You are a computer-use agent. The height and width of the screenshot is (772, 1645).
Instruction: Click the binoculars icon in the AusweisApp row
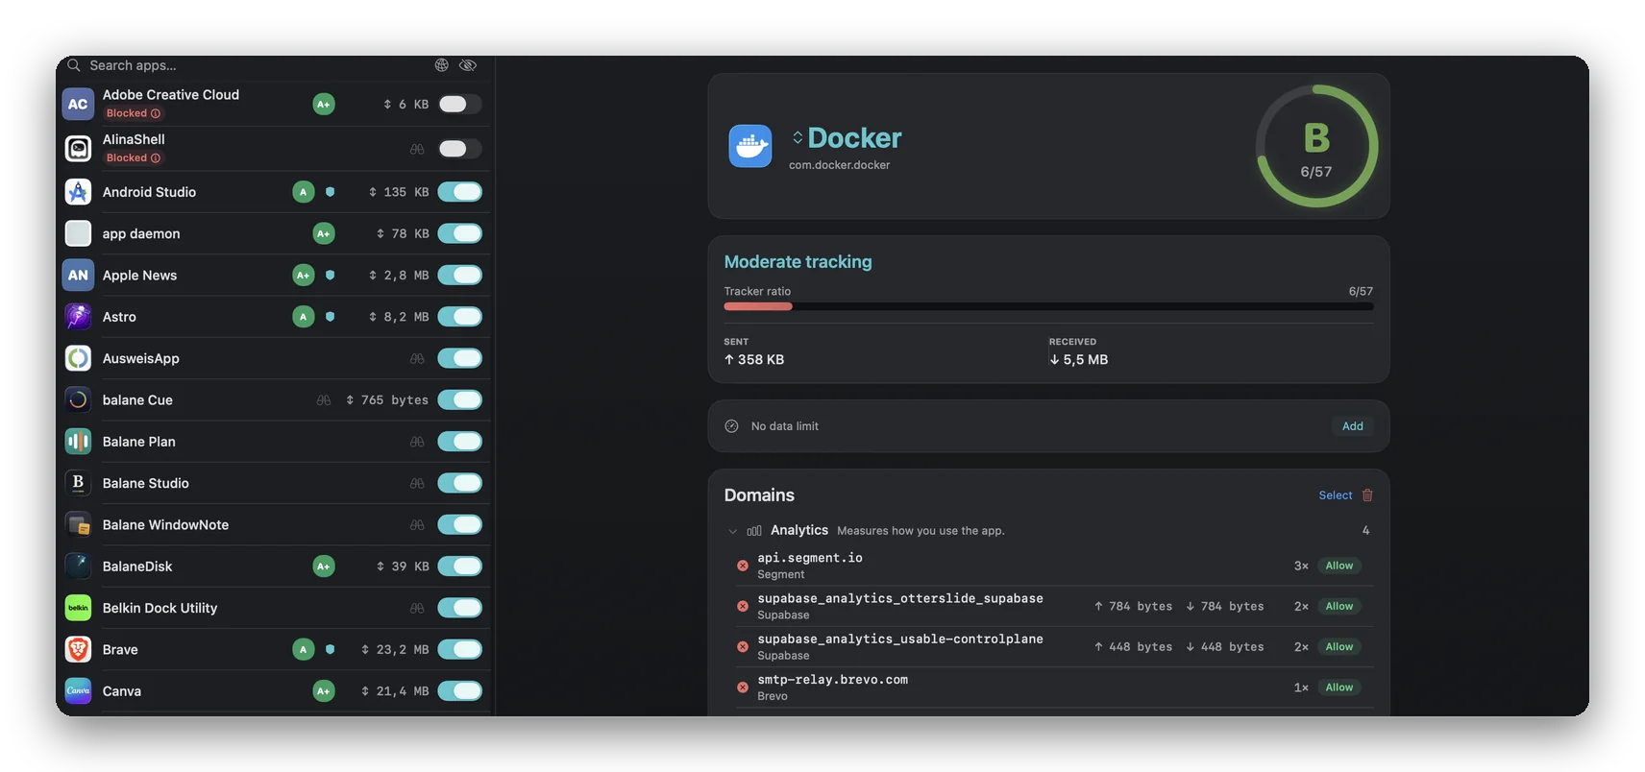coord(417,358)
